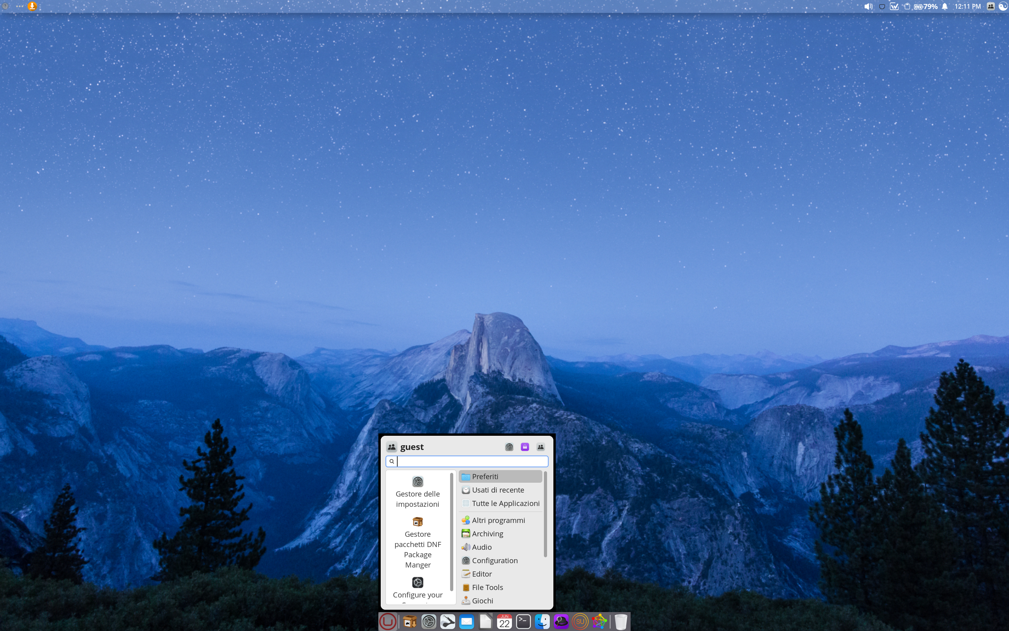Open the blank document icon in dock
The image size is (1009, 631).
[485, 622]
